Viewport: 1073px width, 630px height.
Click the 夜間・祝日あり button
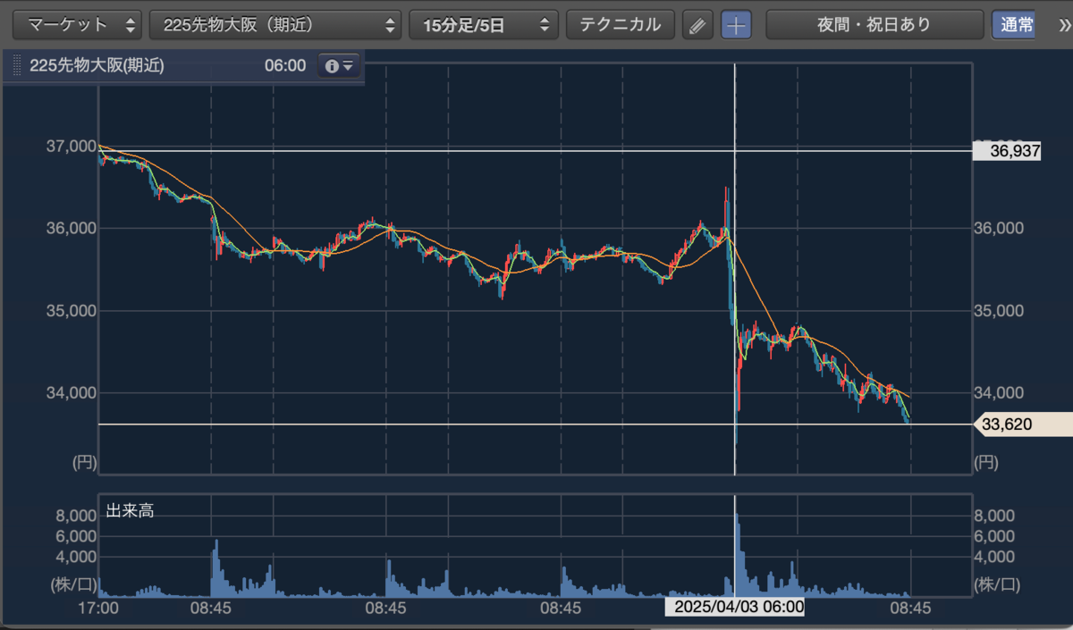point(874,25)
